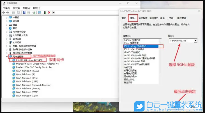Open the 帮助(H) menu
The height and width of the screenshot is (113, 205).
click(36, 8)
